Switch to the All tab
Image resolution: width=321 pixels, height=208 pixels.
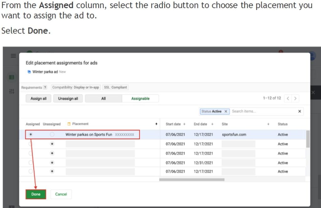(x=103, y=98)
